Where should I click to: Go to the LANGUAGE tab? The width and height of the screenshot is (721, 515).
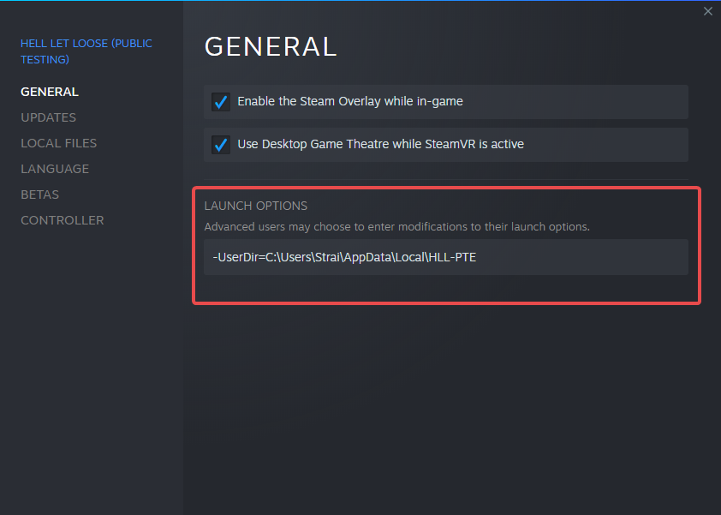(55, 169)
